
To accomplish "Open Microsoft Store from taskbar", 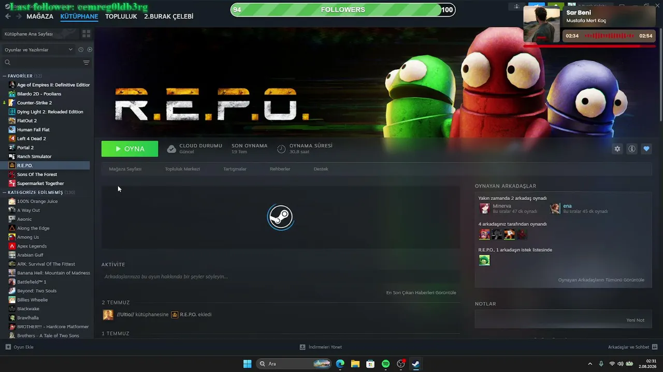I will click(x=370, y=364).
